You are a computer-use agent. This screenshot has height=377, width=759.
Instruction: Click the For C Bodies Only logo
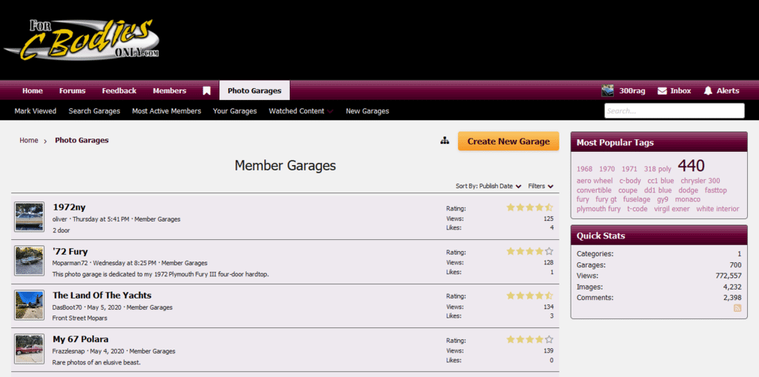[x=82, y=41]
